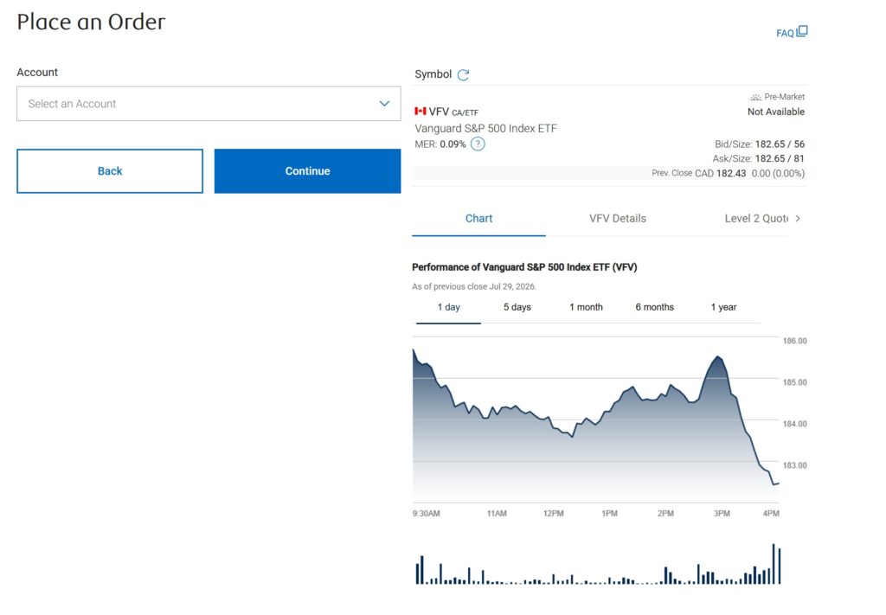Click the Vanguard S&P 500 Index ETF name
Screen dimensions: 886x615
coord(486,128)
